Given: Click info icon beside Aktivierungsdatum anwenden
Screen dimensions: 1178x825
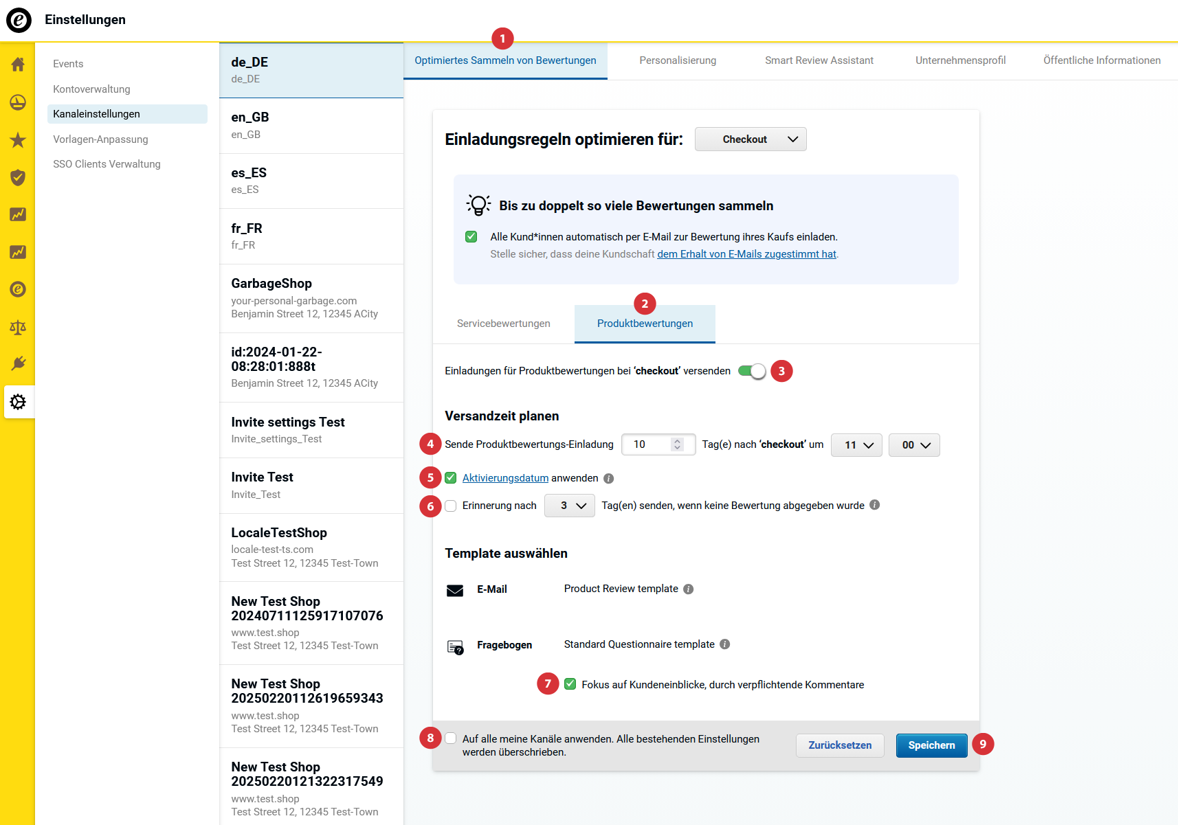Looking at the screenshot, I should pyautogui.click(x=609, y=479).
